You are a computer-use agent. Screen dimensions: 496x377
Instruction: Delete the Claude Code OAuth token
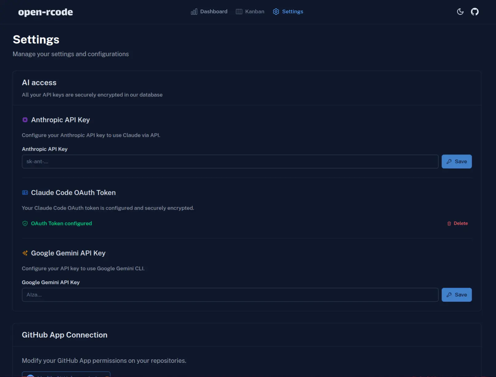(457, 223)
